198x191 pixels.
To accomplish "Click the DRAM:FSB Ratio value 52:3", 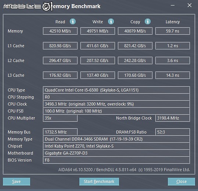I will tap(173, 132).
